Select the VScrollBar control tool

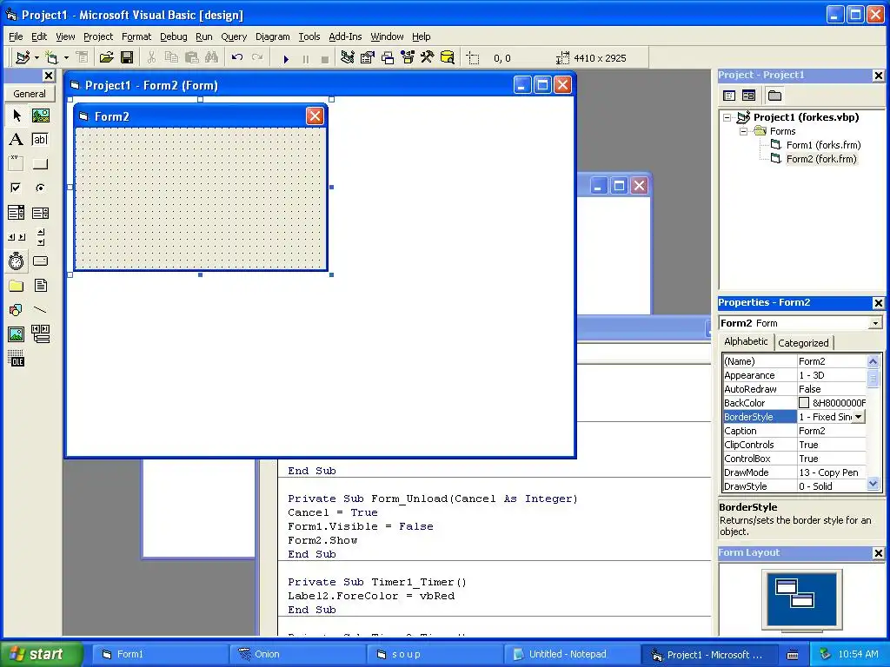coord(40,236)
